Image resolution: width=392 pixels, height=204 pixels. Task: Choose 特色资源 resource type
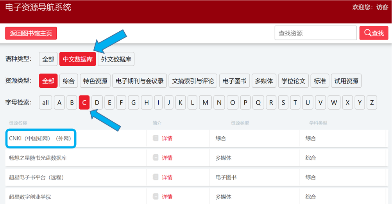pos(95,81)
